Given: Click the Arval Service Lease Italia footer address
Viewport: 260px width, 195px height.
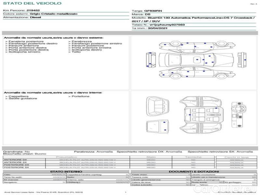Looking at the screenshot, I should click(x=43, y=192).
